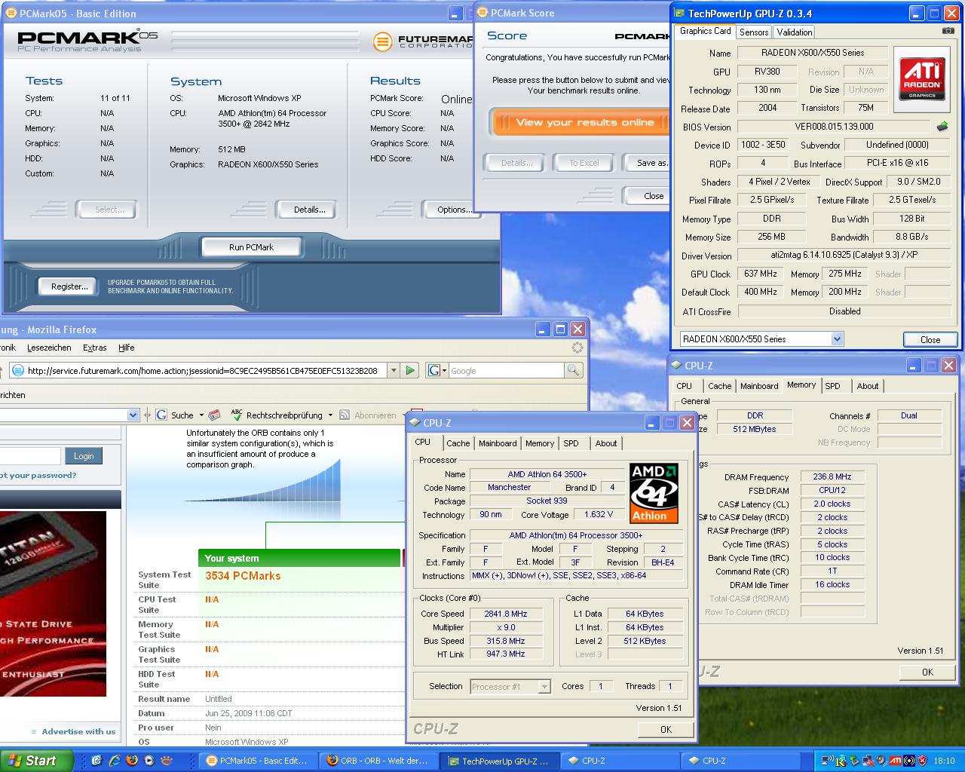Screen dimensions: 965x772
Task: Click the Abonnieren feed icon
Action: tap(345, 415)
